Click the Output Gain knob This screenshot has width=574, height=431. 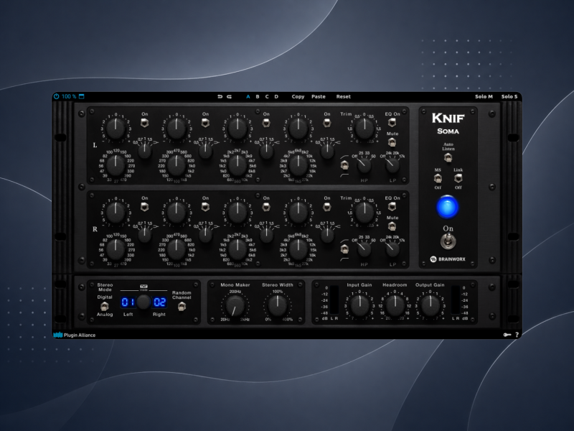[x=430, y=306]
